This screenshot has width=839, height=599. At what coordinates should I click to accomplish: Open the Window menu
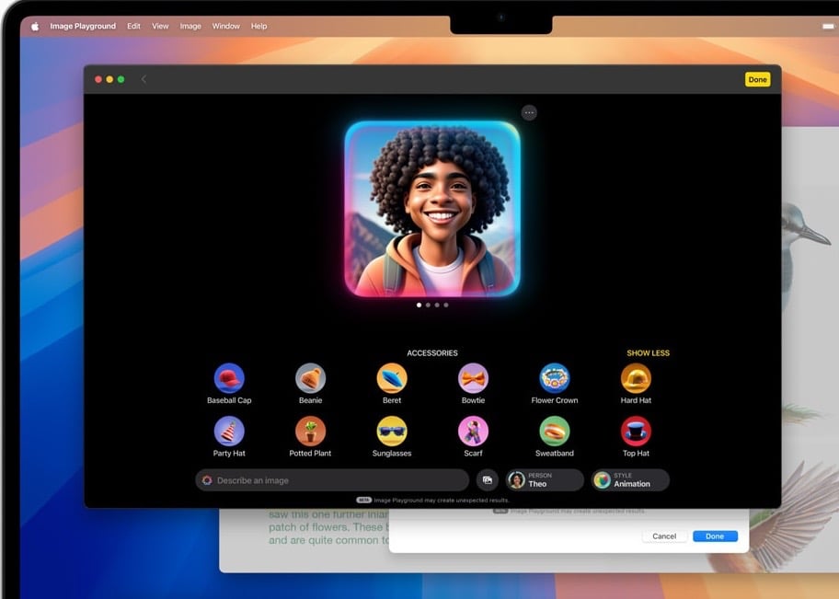click(x=225, y=26)
